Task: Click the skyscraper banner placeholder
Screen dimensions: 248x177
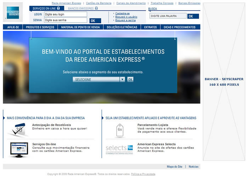Action: coord(224,82)
